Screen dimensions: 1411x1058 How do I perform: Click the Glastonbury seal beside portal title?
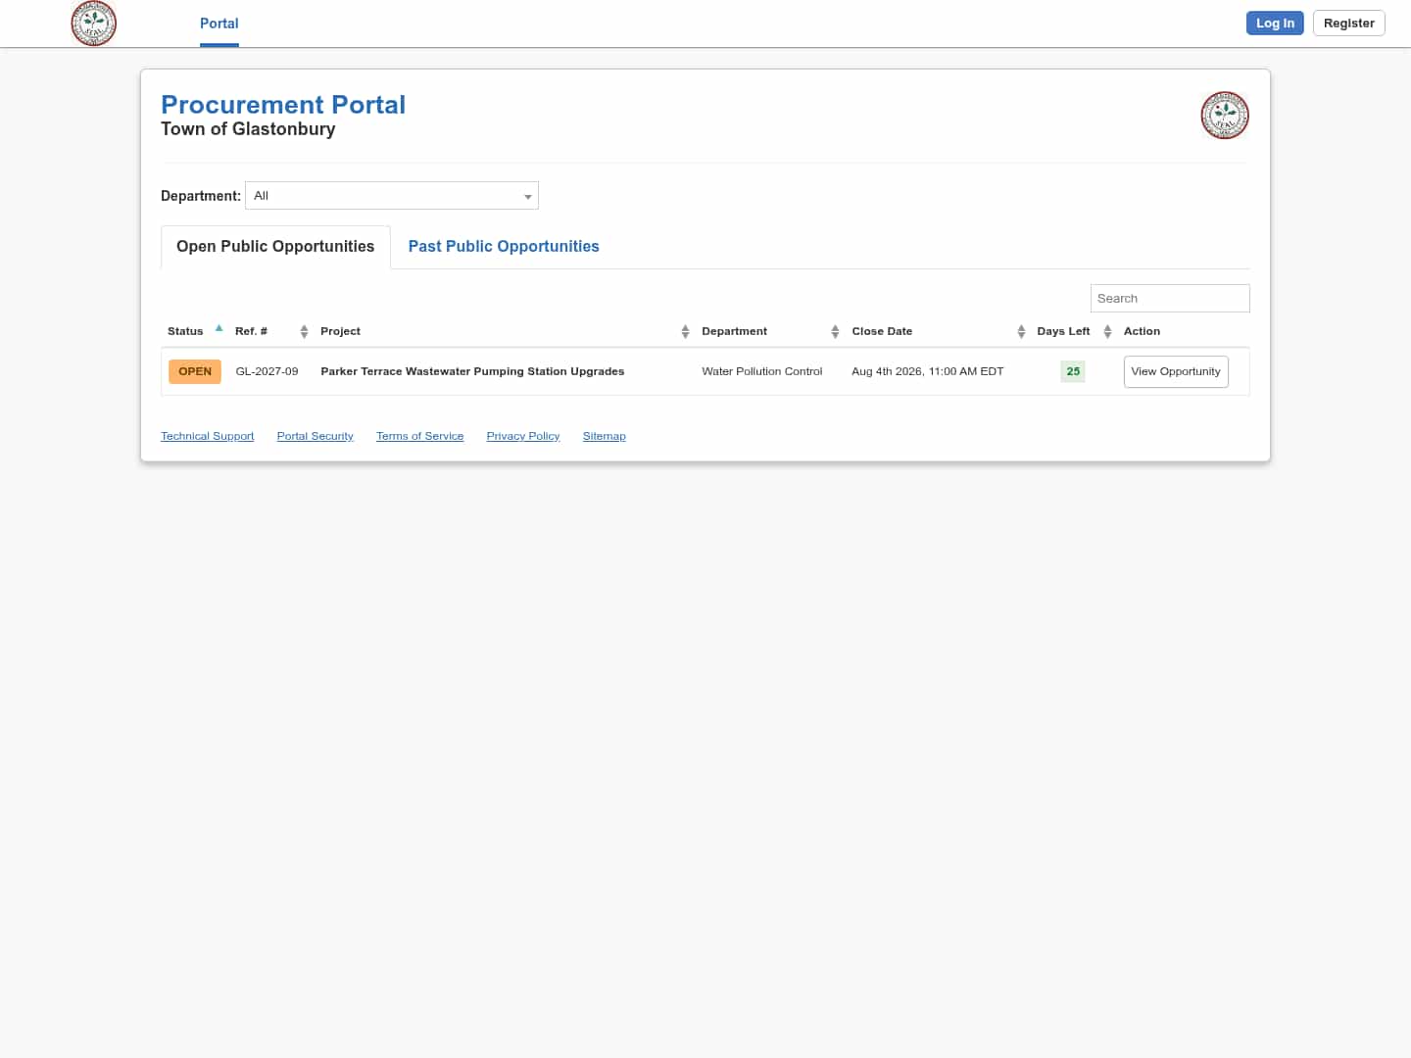(1225, 116)
